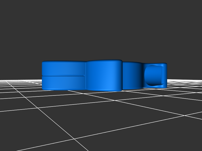Click the bottom edge of the central block

pos(104,90)
